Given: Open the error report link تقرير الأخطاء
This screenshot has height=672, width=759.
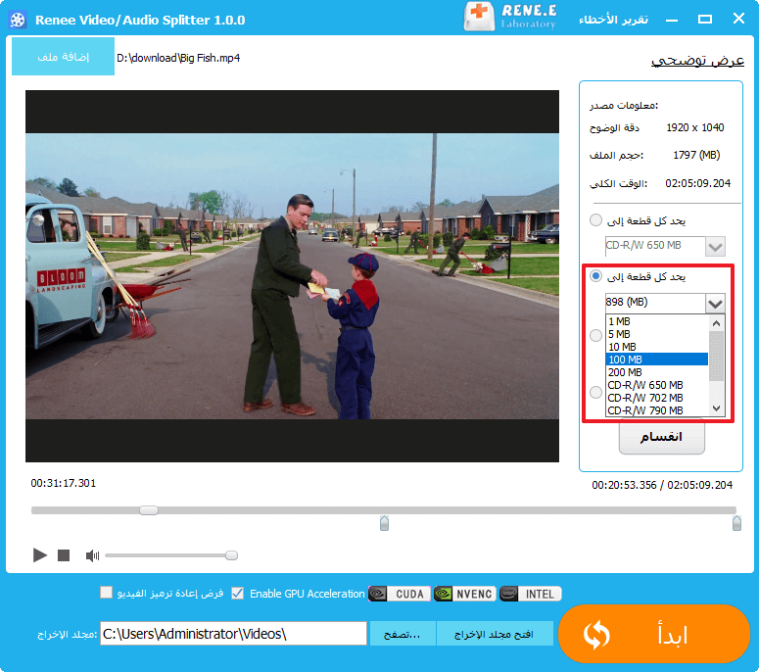Looking at the screenshot, I should coord(613,20).
